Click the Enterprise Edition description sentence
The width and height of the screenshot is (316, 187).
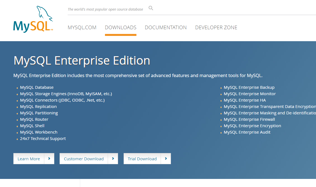(x=138, y=76)
